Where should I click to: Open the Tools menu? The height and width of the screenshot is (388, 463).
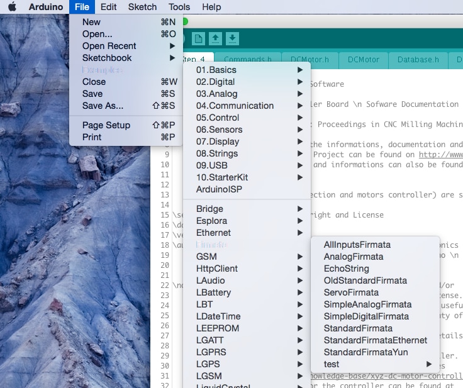[179, 7]
